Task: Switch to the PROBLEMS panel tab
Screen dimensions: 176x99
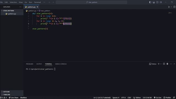Action: point(29,64)
